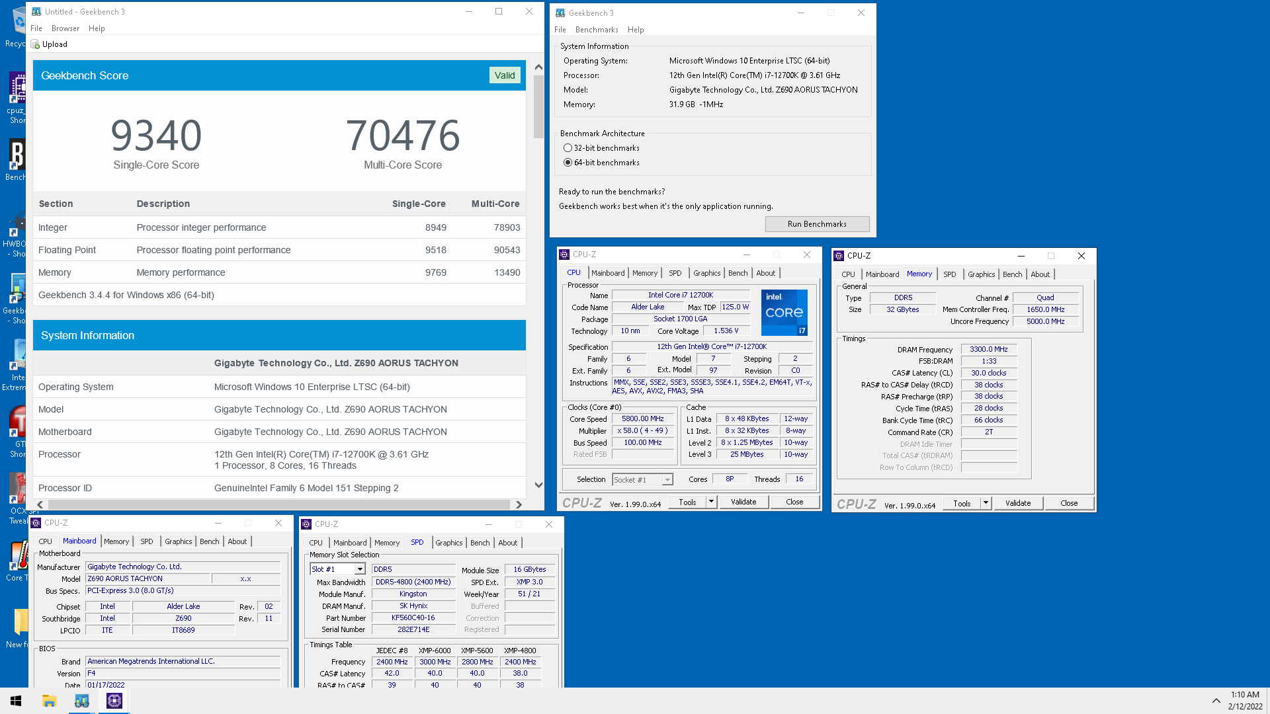Click scroll down arrow in Geekbench results
This screenshot has width=1270, height=714.
point(538,485)
